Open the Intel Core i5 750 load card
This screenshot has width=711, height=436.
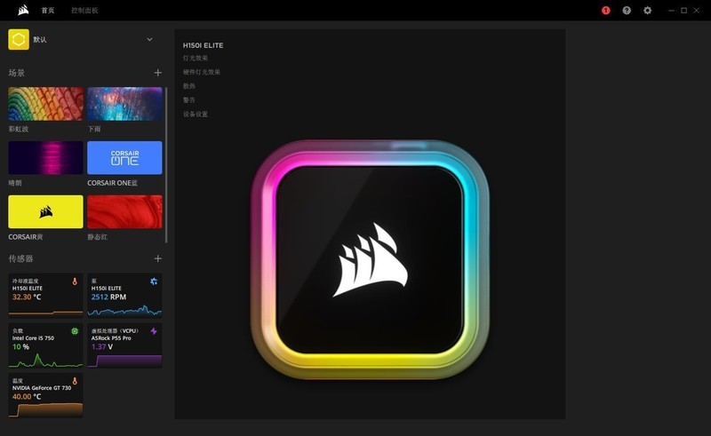point(46,345)
